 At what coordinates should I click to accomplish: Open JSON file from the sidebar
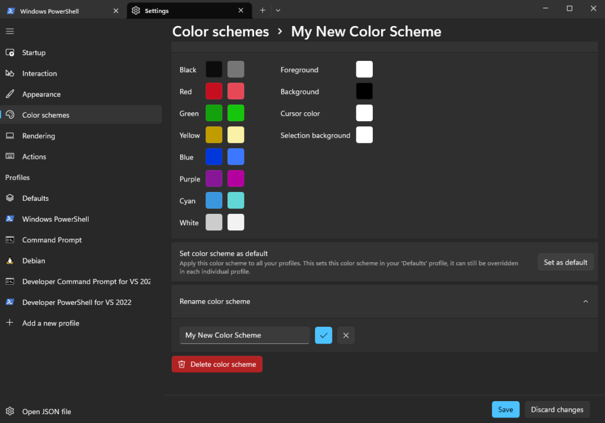point(46,411)
